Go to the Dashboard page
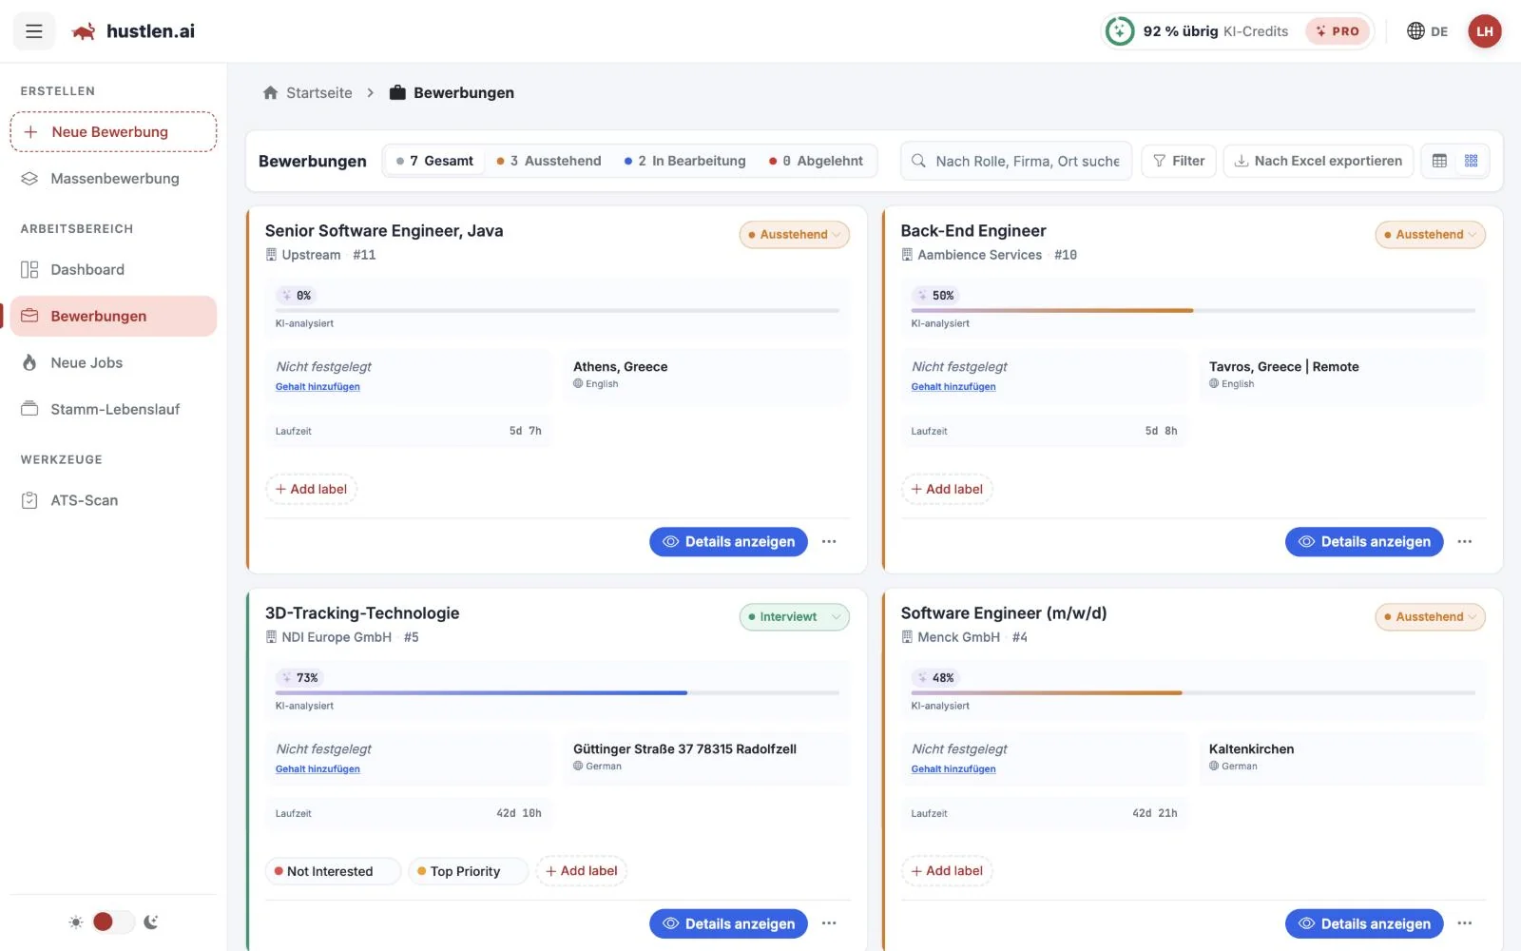This screenshot has width=1521, height=951. (113, 270)
